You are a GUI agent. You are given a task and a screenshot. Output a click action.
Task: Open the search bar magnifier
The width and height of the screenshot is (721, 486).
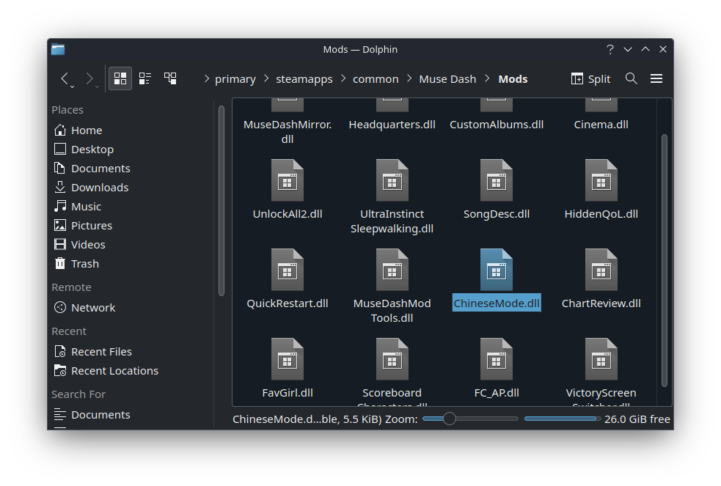[632, 78]
